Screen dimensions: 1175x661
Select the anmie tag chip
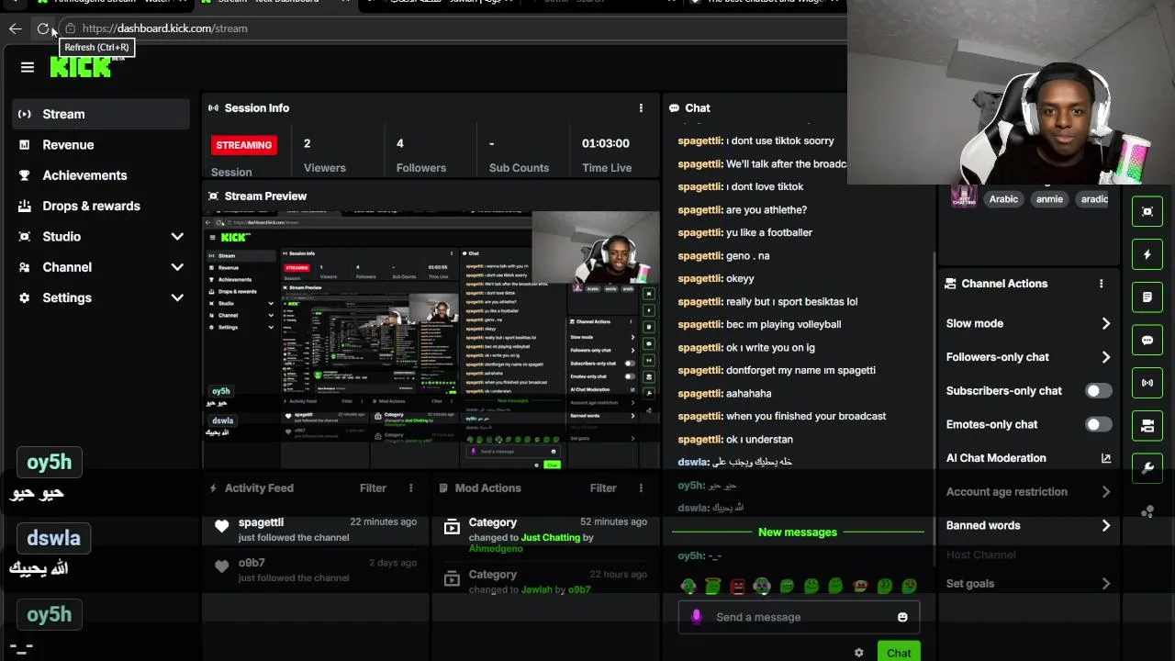click(1049, 199)
